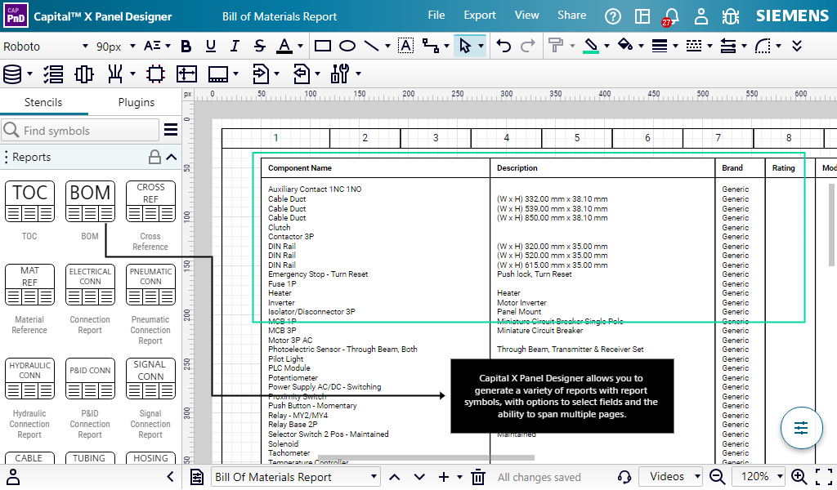Select the TOC report stencil

[30, 202]
